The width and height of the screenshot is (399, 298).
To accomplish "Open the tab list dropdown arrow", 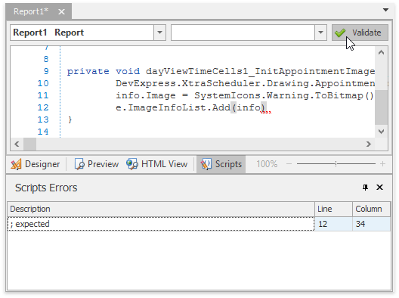I will [x=385, y=10].
